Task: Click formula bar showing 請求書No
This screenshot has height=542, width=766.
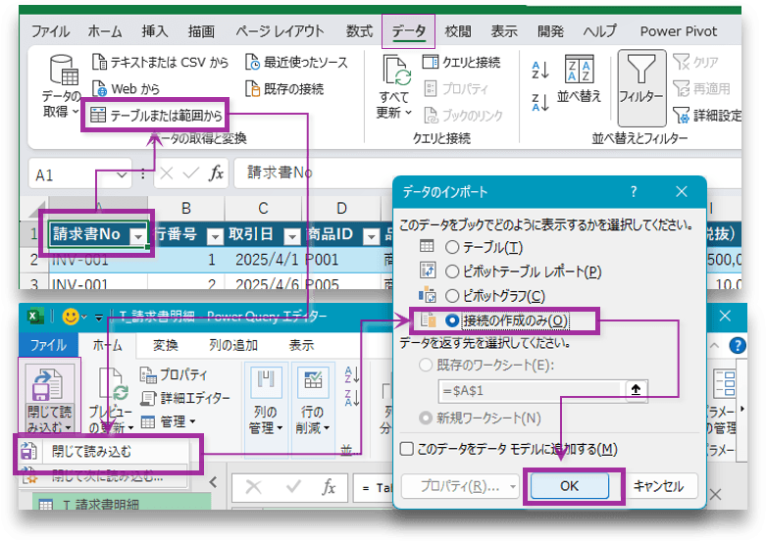Action: coord(486,172)
